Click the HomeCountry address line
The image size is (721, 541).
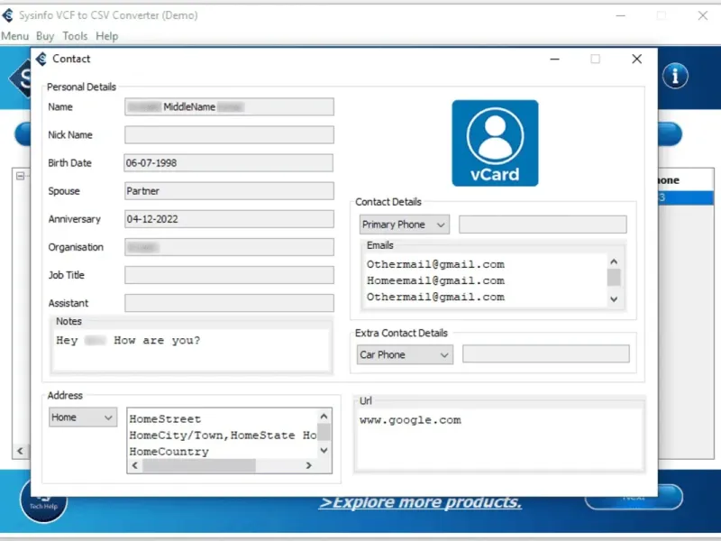coord(169,452)
